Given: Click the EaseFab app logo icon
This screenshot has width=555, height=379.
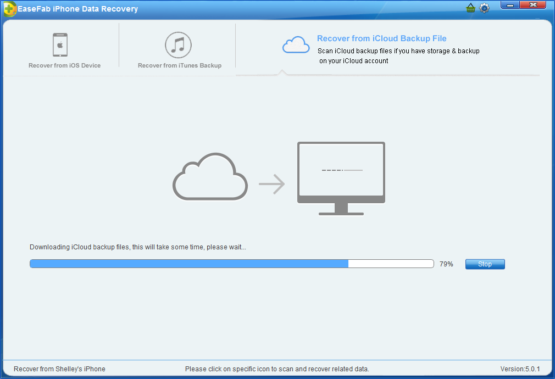Looking at the screenshot, I should (9, 9).
